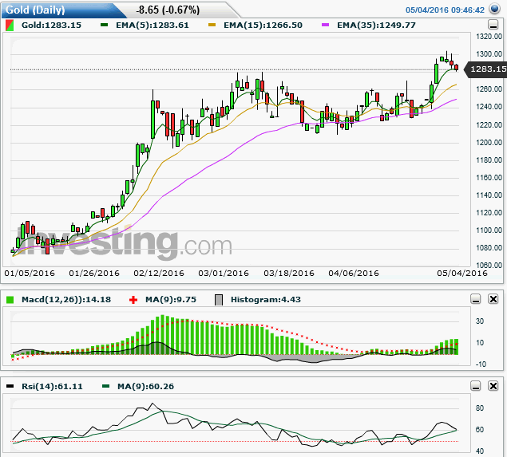Click the -8.65 (-0.67%) change value
Viewport: 507px width, 457px height.
click(x=168, y=10)
